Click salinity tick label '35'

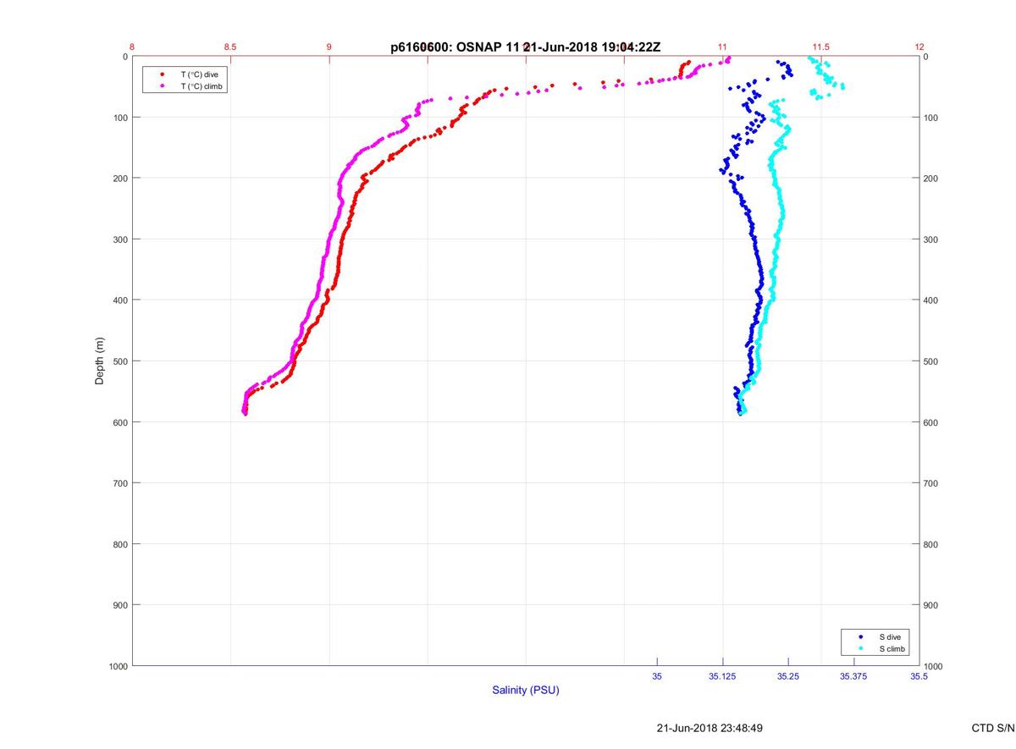click(x=657, y=676)
